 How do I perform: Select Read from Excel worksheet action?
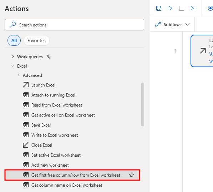[x=57, y=105]
